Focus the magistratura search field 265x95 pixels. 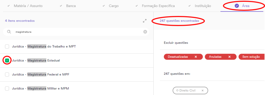[76, 32]
